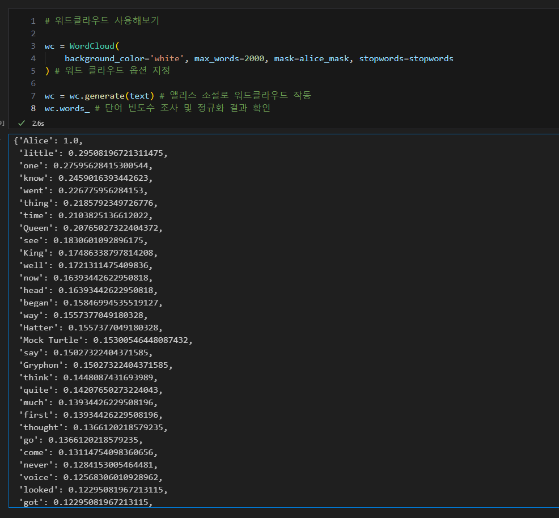559x518 pixels.
Task: Click line number 2 in the gutter
Action: 33,33
